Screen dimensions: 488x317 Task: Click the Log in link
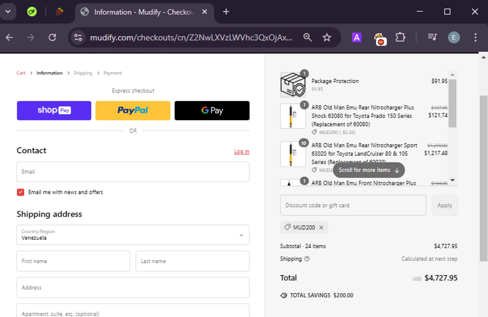[x=242, y=151]
